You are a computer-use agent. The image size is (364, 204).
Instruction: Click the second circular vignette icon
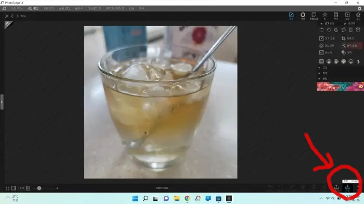336,61
